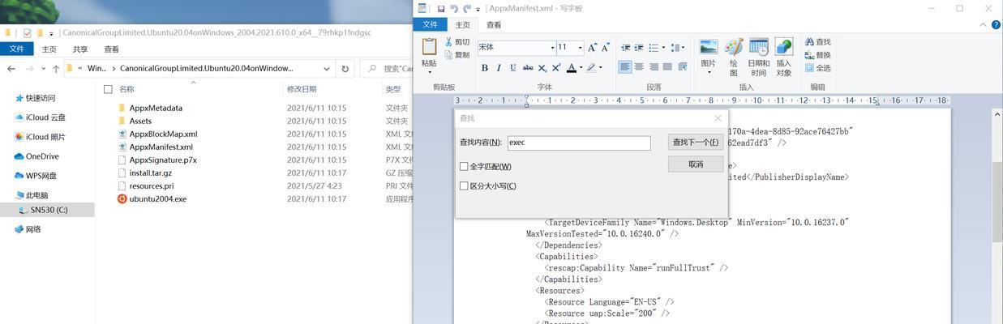
Task: Click the Increase indent icon
Action: (x=640, y=48)
